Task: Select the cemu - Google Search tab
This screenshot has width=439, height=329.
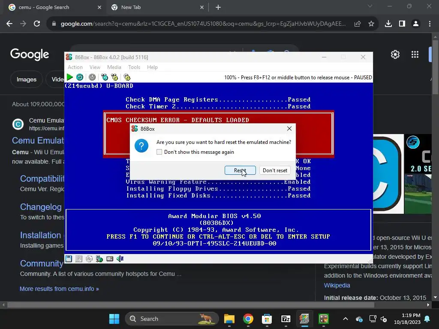Action: pyautogui.click(x=55, y=8)
